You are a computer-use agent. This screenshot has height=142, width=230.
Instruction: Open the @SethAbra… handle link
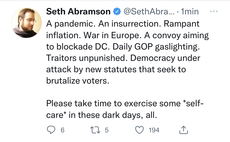point(149,12)
